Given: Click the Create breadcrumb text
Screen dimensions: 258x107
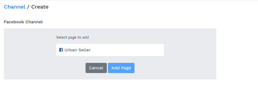Looking at the screenshot, I should (x=40, y=7).
